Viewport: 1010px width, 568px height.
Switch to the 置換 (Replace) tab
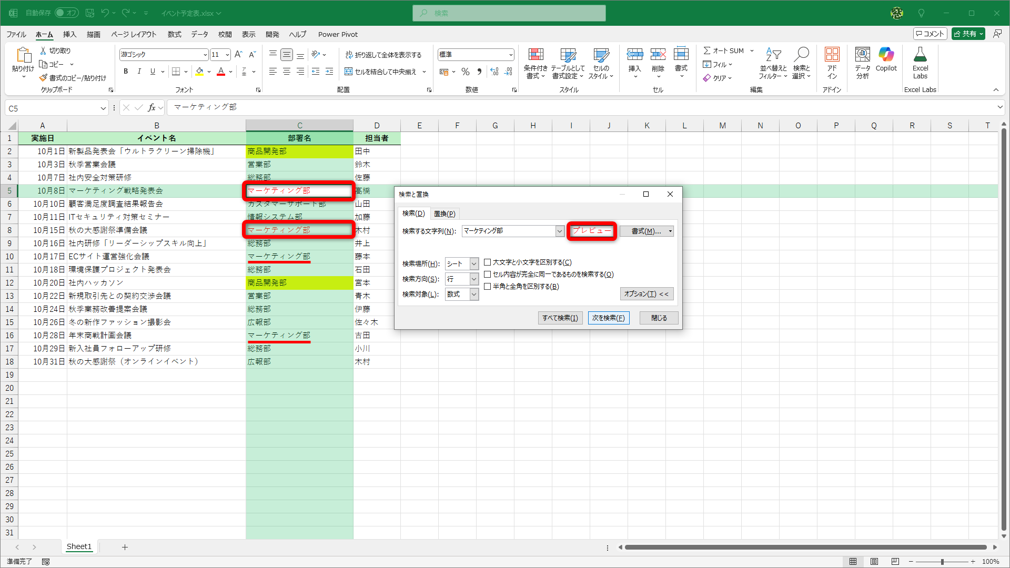point(445,214)
